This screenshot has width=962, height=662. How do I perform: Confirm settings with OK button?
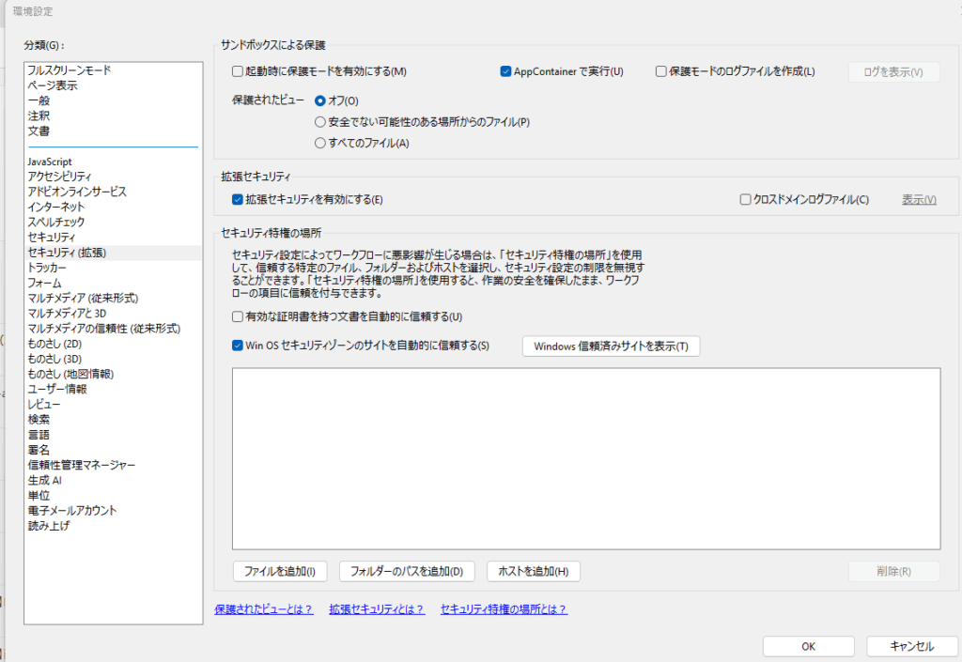tap(808, 646)
